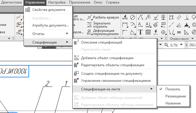Select the auto dimension tool with lightning bolt
The width and height of the screenshot is (196, 113).
click(x=125, y=18)
